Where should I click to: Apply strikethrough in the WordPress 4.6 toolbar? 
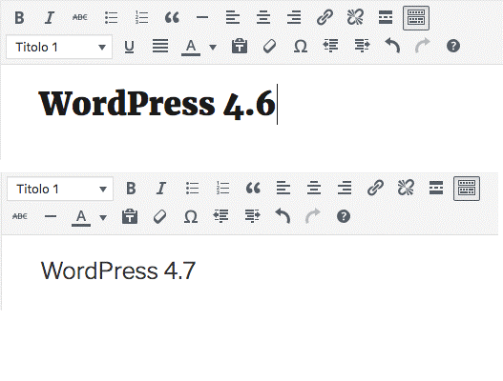(80, 17)
